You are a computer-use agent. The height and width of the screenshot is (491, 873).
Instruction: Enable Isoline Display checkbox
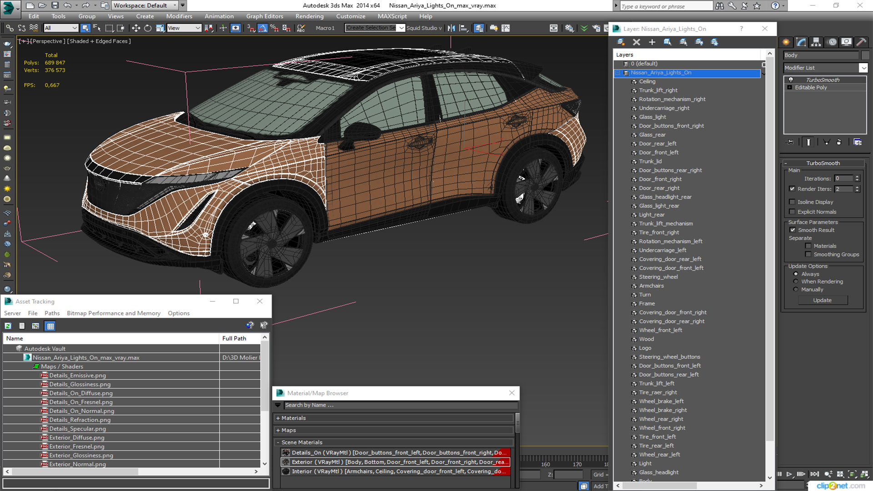click(x=792, y=202)
